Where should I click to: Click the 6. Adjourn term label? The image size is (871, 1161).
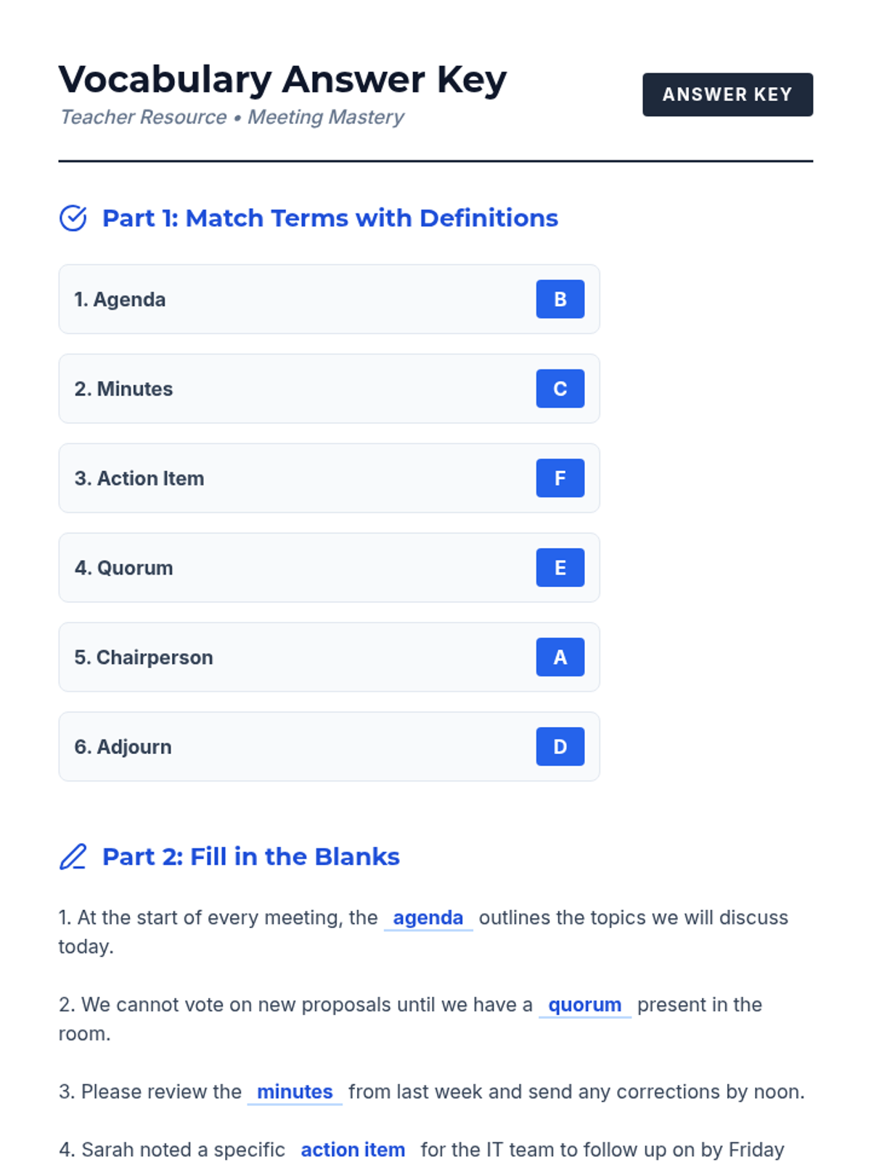(x=123, y=747)
